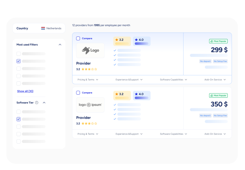Expand Software Capabilities on the 299 $ card
This screenshot has width=245, height=170.
click(173, 80)
